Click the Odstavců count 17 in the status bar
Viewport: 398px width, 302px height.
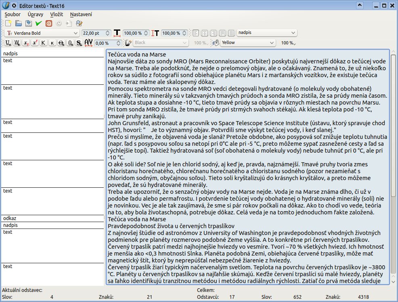tap(232, 297)
